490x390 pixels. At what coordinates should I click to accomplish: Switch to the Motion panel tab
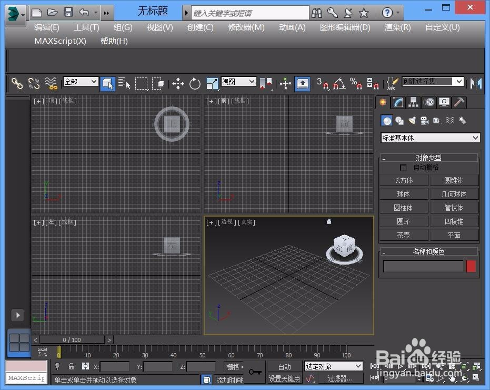pos(429,102)
